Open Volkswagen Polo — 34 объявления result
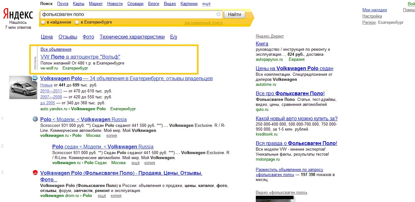 126,78
